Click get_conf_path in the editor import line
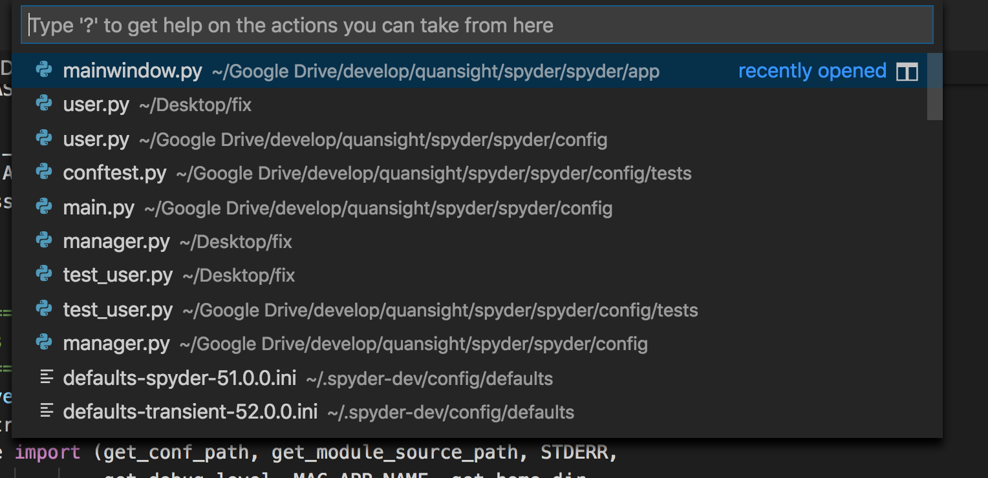The image size is (988, 478). coord(177,452)
